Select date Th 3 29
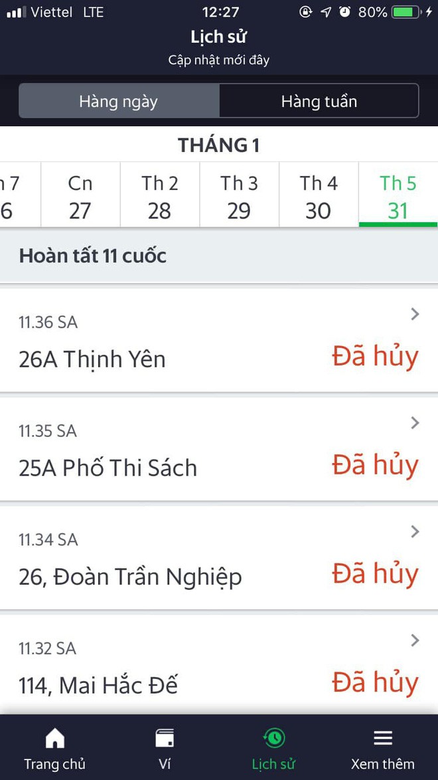The height and width of the screenshot is (780, 438). [239, 195]
